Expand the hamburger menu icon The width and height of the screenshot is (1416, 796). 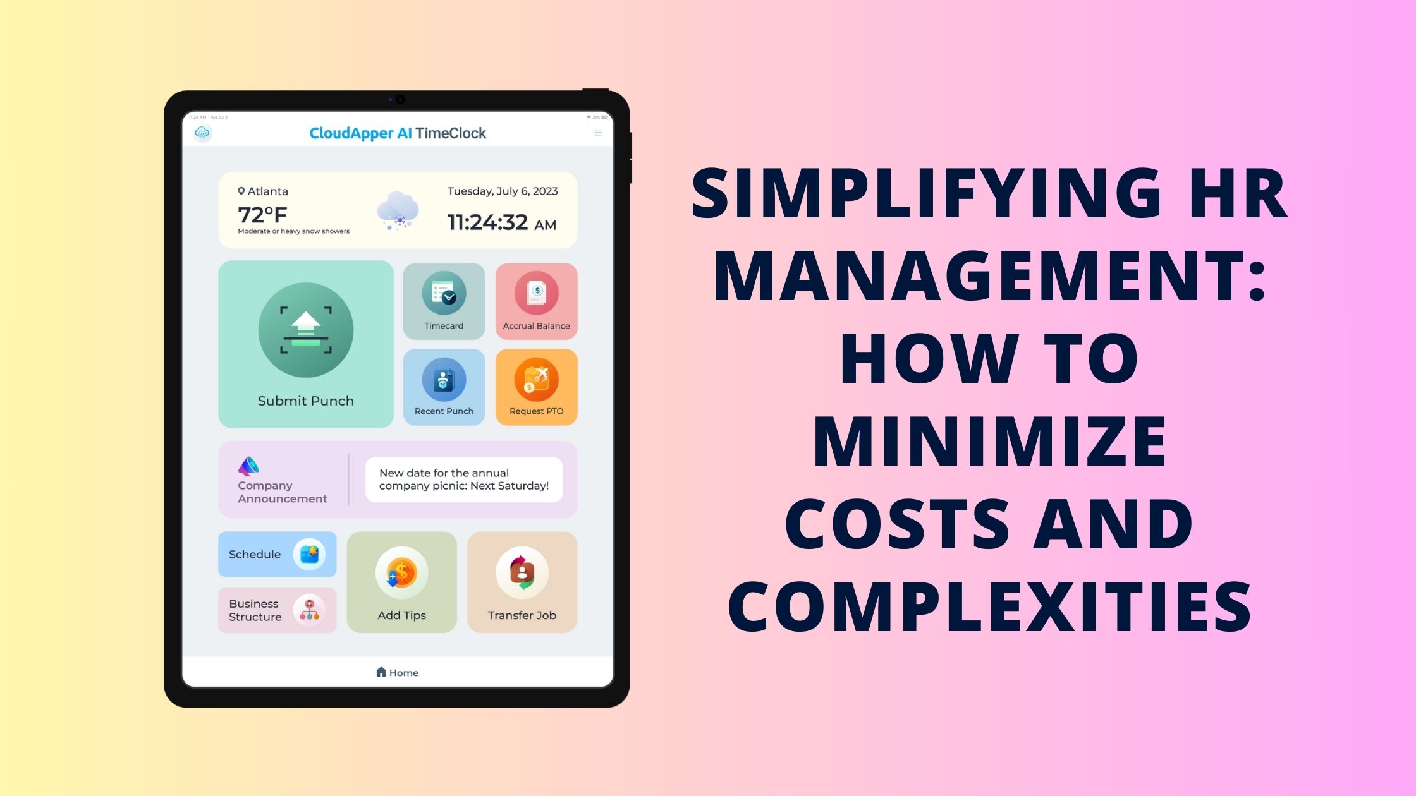tap(597, 133)
